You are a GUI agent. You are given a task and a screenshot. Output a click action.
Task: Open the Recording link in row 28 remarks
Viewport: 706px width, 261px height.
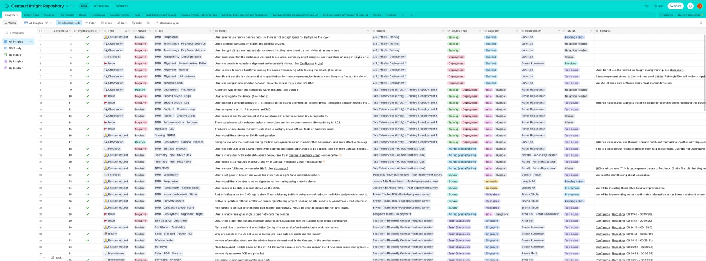tap(618, 214)
